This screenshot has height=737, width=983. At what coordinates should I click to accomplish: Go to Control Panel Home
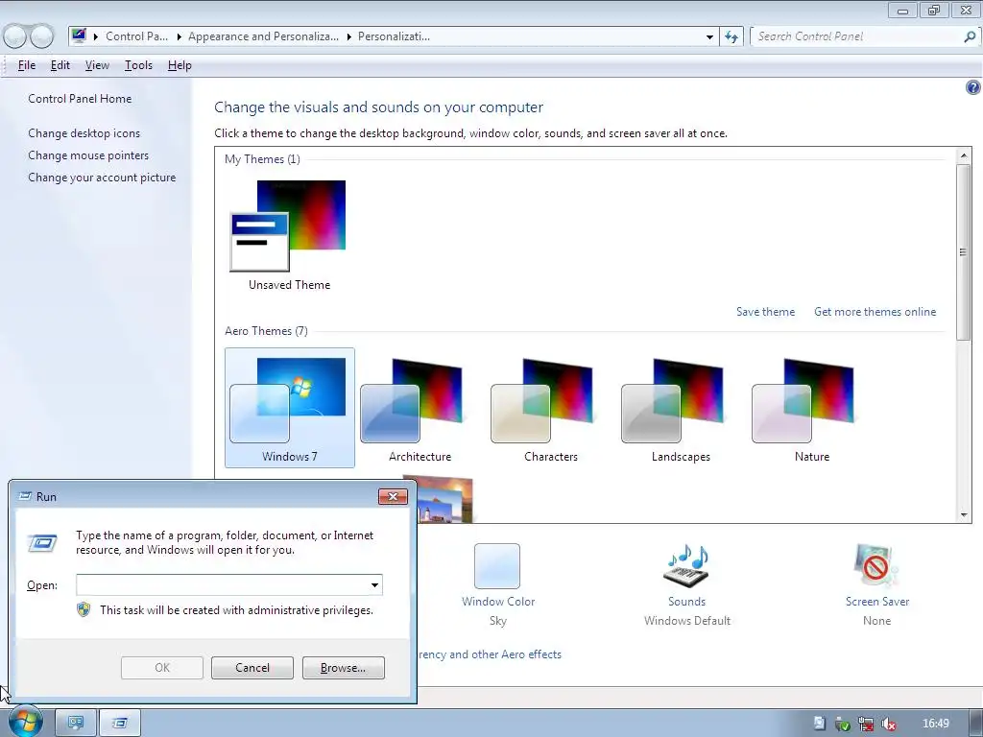point(80,99)
